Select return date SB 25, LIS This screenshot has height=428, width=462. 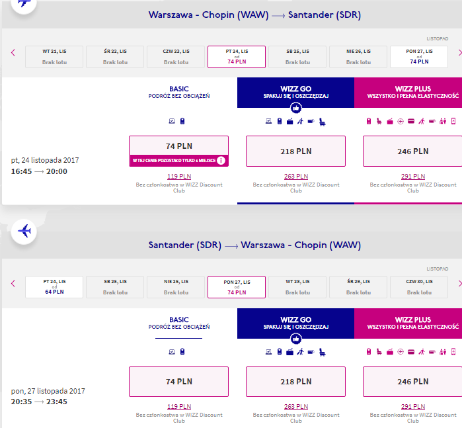(115, 287)
